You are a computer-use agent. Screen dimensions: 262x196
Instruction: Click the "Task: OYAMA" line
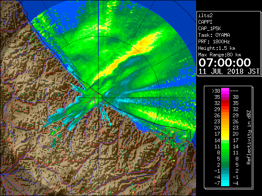[214, 35]
